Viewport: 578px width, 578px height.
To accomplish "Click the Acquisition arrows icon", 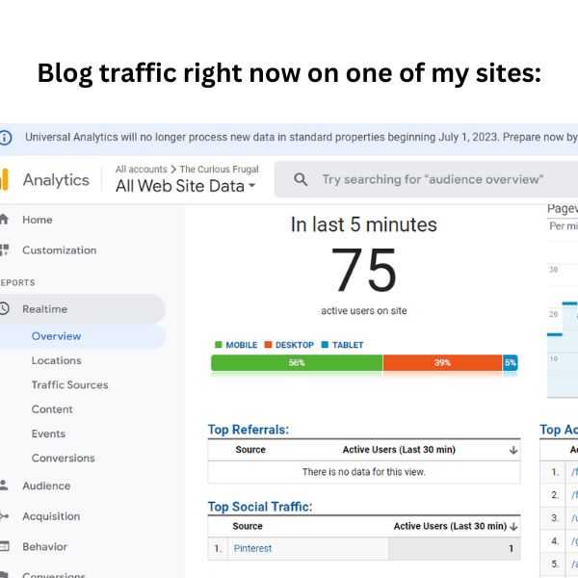I will pyautogui.click(x=4, y=516).
